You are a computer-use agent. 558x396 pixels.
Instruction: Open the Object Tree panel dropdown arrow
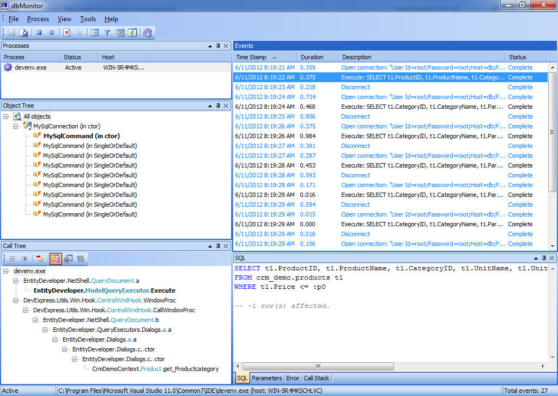(209, 106)
